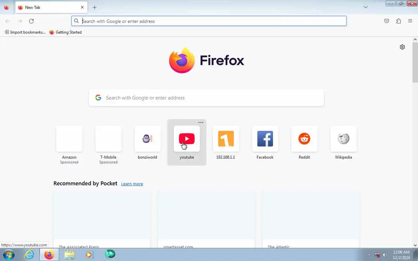
Task: Open the Reddit shortcut tile
Action: (x=304, y=142)
